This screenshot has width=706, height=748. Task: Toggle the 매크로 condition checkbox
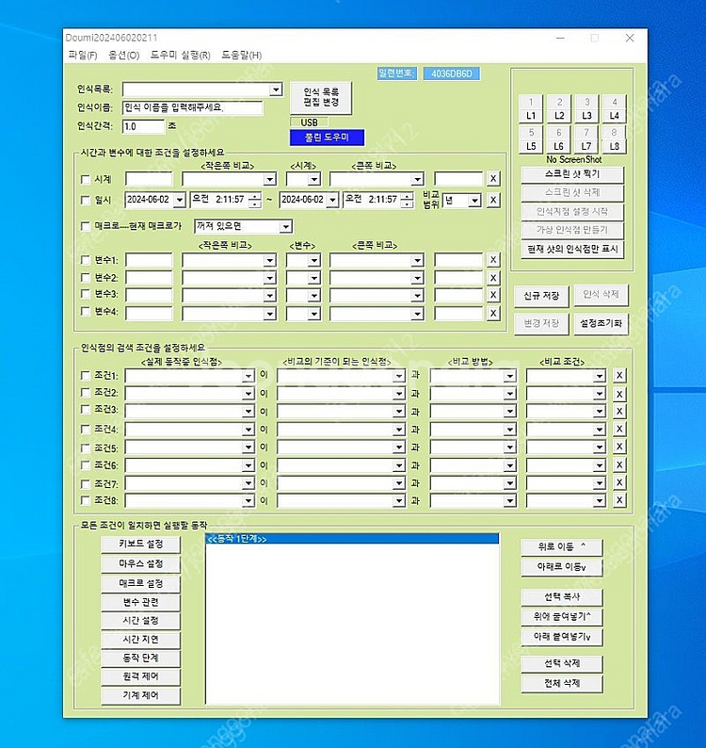[86, 226]
